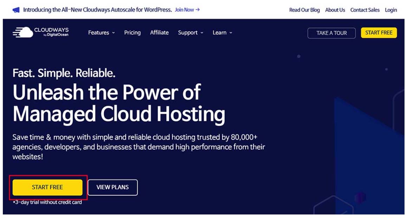The height and width of the screenshot is (218, 407).
Task: Click the announcement text about Cloudways Autoscale
Action: tap(97, 10)
